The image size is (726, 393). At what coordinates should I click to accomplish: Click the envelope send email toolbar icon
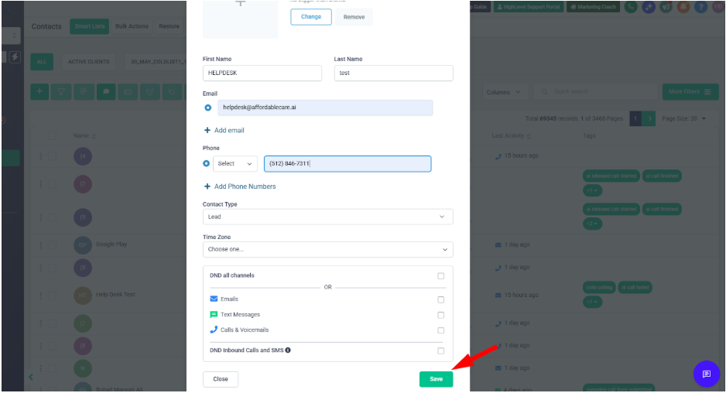(x=128, y=91)
